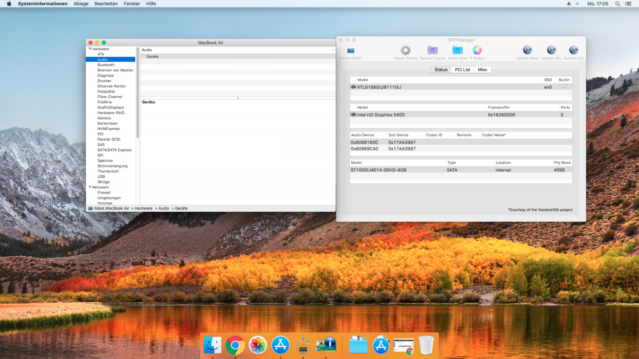Collapse the Netzwerk tree section
The width and height of the screenshot is (639, 359).
tap(90, 187)
